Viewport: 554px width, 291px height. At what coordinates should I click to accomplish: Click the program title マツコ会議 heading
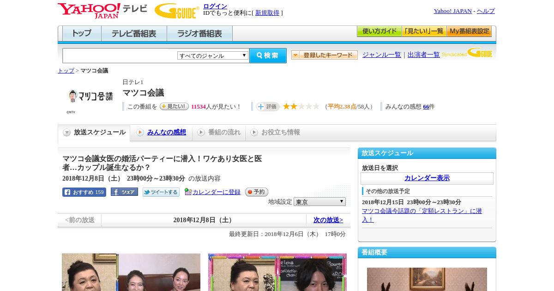[x=143, y=93]
